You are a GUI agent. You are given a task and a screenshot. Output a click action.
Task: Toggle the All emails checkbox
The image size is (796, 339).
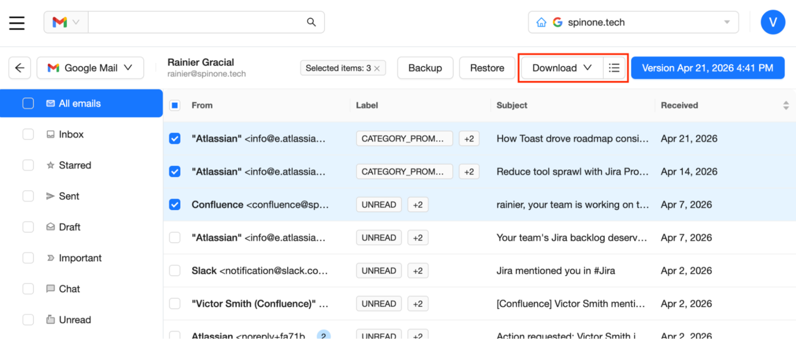pos(28,103)
